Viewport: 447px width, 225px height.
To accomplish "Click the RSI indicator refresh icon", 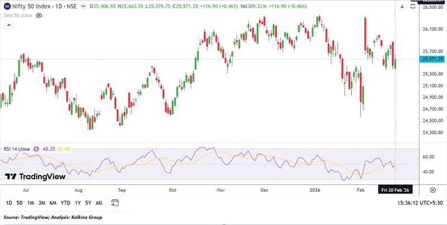I will click(x=36, y=149).
